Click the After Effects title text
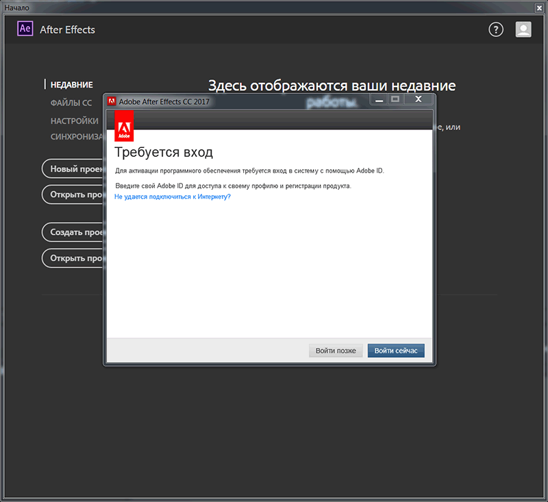The width and height of the screenshot is (548, 502). pyautogui.click(x=67, y=29)
